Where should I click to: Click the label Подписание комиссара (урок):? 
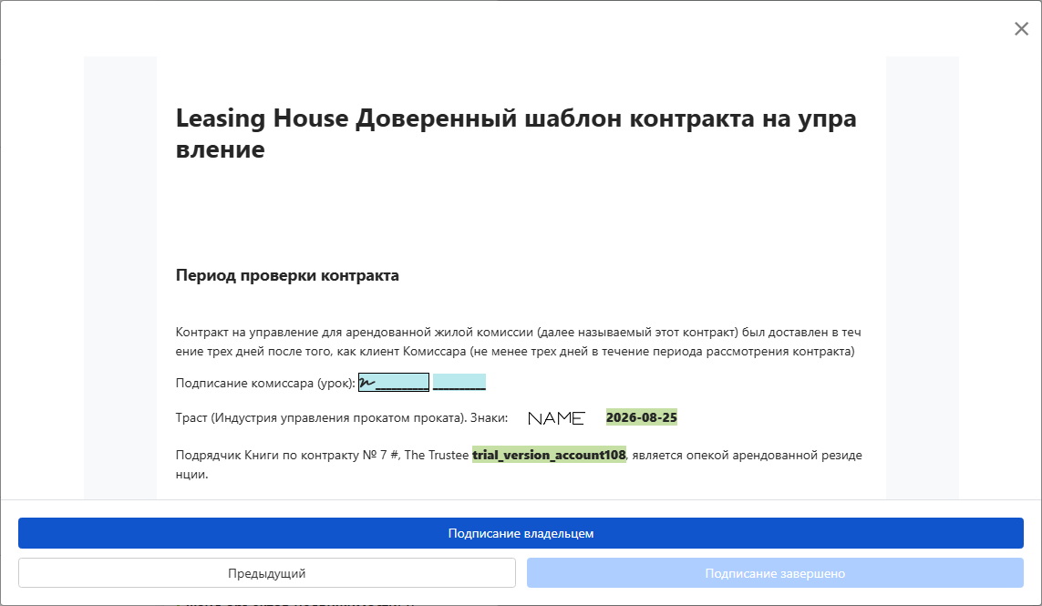pos(265,383)
